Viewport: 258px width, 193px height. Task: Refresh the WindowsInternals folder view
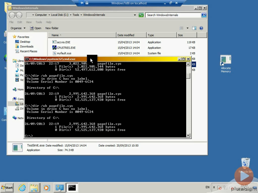click(x=141, y=15)
